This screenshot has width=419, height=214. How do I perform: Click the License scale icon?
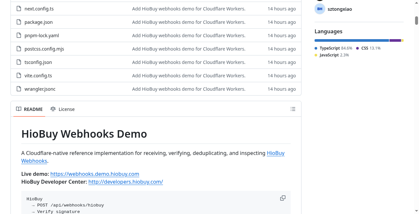[x=53, y=109]
